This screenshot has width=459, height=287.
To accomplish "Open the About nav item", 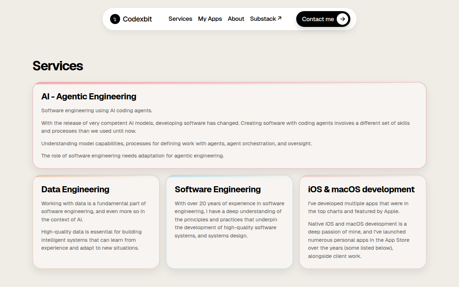I will (x=236, y=19).
